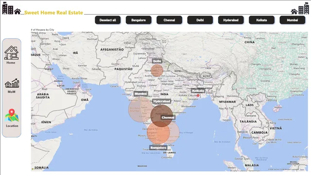311x175 pixels.
Task: Click the MYANMAR country label
Action: coord(227,102)
